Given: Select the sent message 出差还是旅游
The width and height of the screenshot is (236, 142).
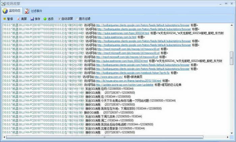Looking at the screenshot, I should 110,128.
